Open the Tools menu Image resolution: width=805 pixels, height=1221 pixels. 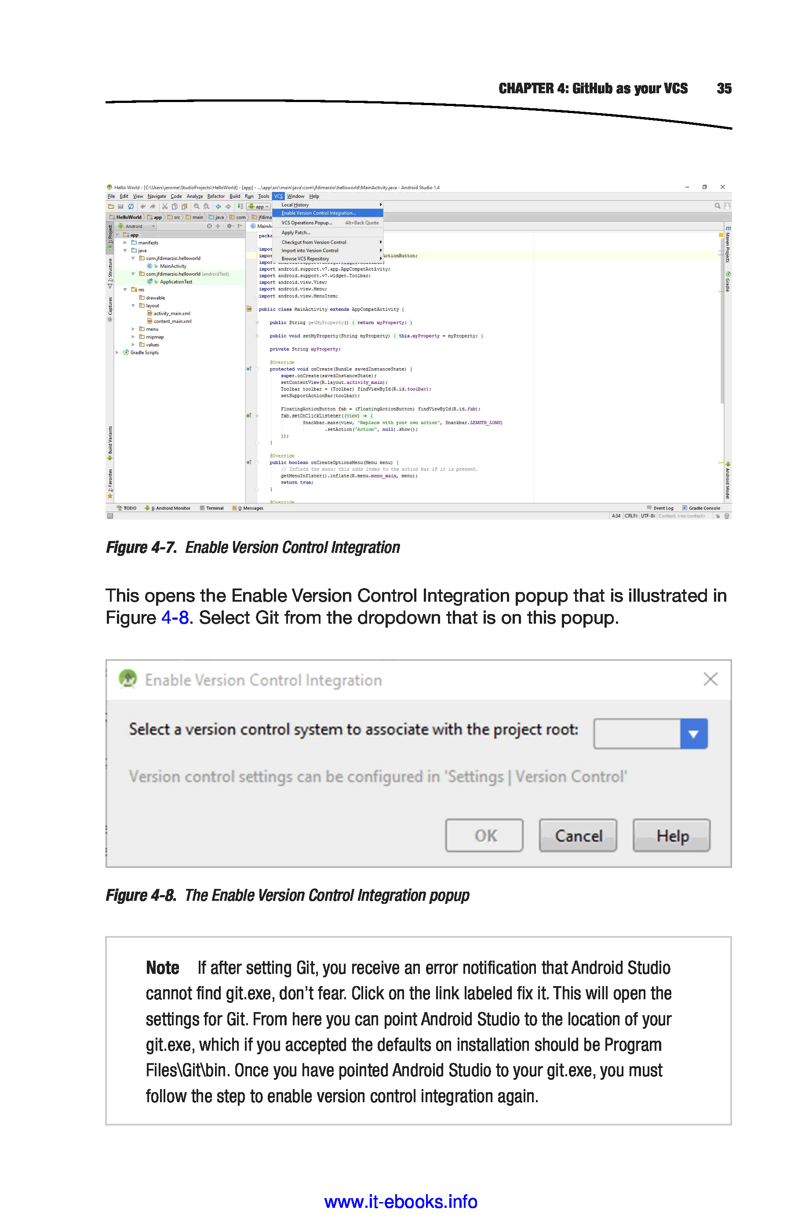(x=263, y=196)
